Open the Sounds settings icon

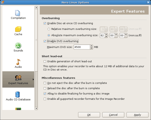coord(18,46)
